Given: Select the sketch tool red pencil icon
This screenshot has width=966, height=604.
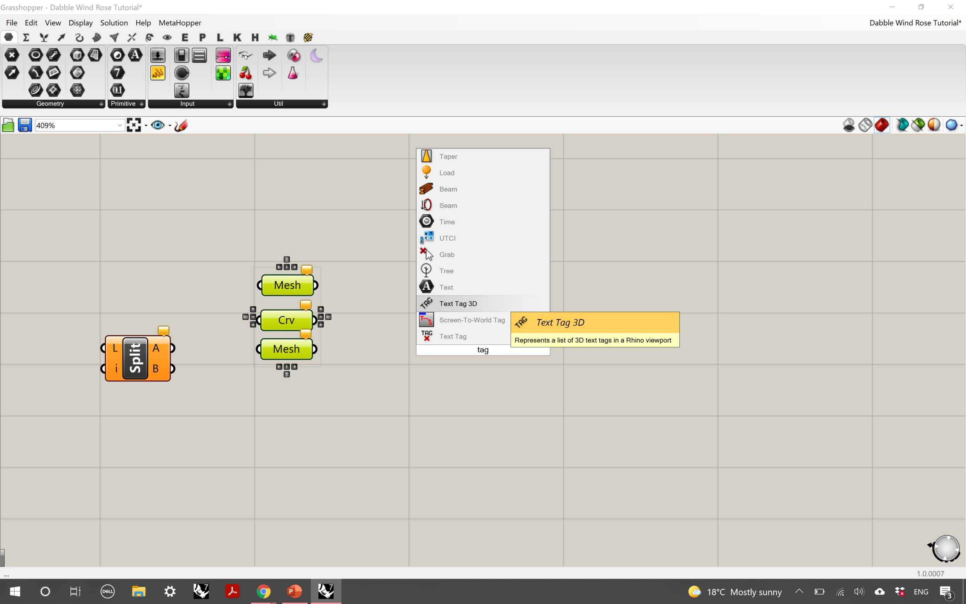Looking at the screenshot, I should 181,125.
